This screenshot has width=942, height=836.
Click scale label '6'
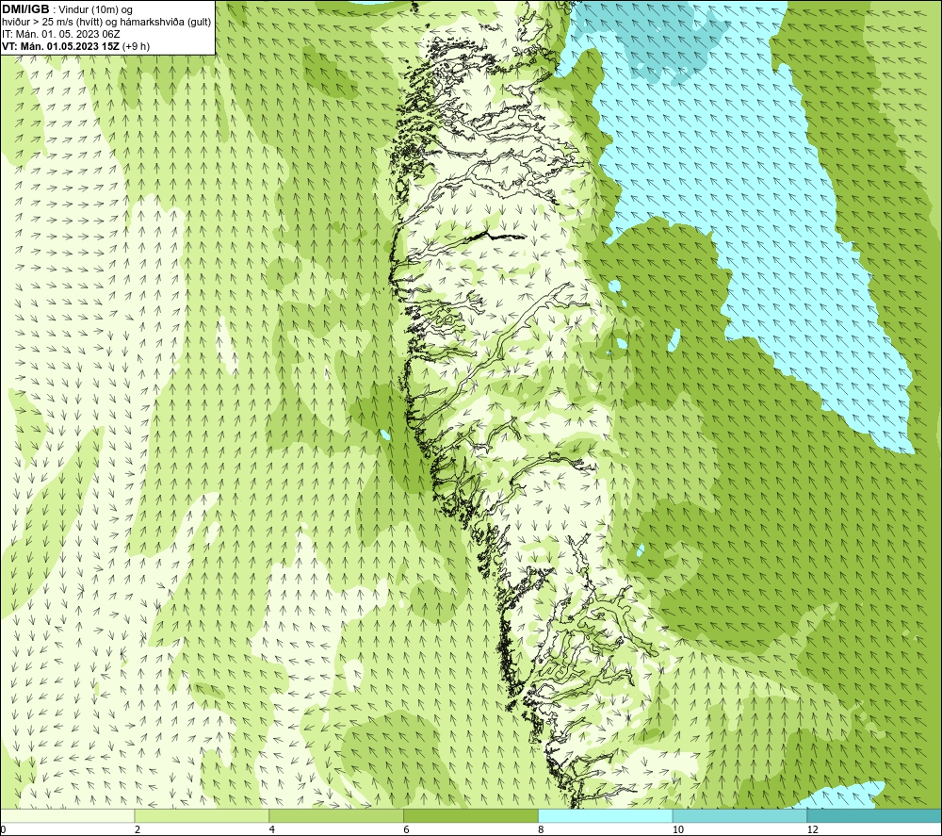point(407,829)
